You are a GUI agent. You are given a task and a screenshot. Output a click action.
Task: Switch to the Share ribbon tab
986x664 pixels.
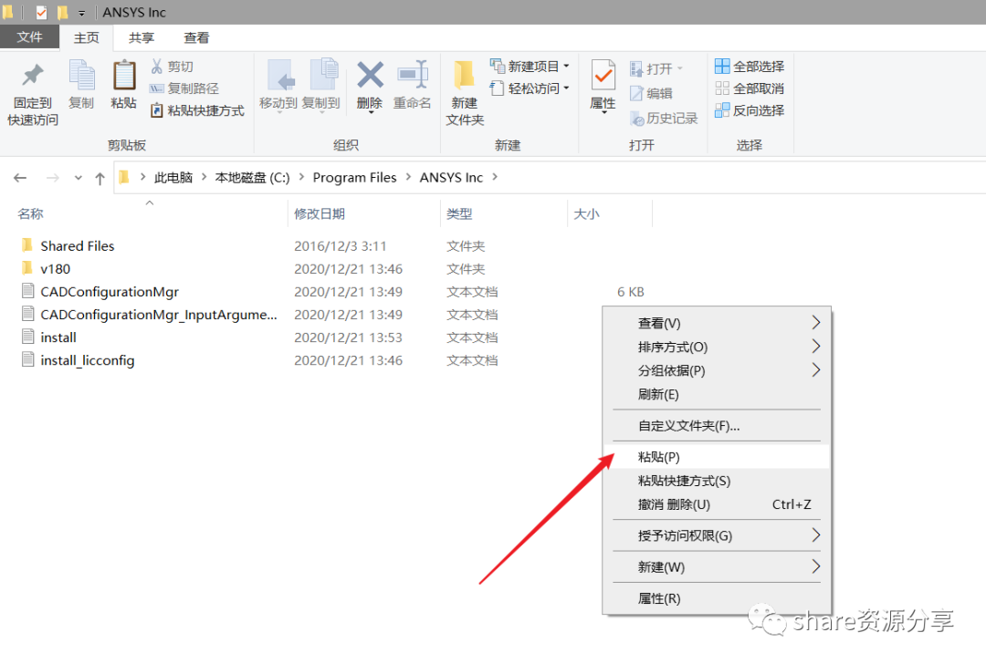pyautogui.click(x=142, y=37)
